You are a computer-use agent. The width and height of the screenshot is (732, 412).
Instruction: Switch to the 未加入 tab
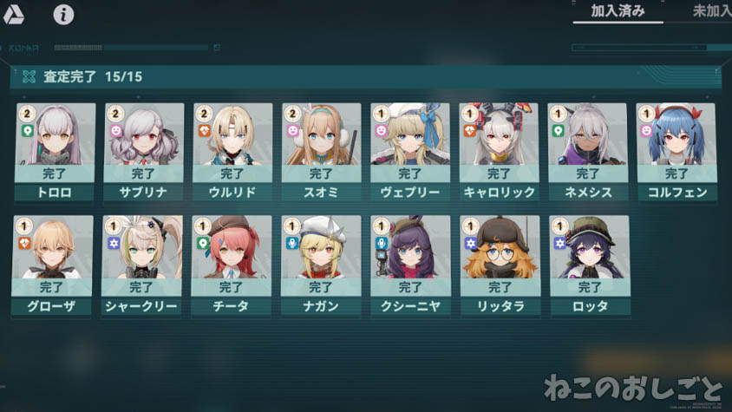[x=712, y=10]
